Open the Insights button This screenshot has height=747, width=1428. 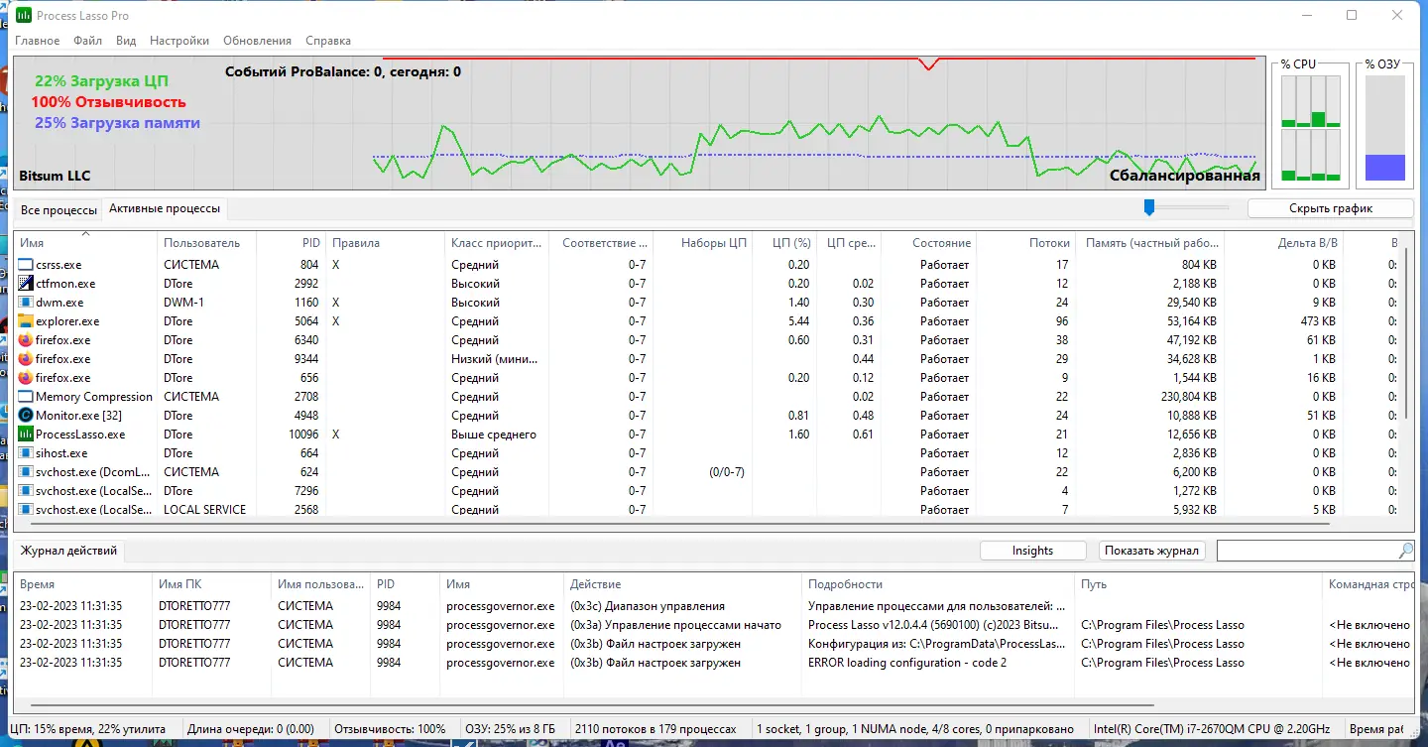point(1033,551)
